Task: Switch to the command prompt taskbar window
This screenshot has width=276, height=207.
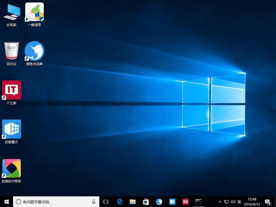Action: click(199, 202)
